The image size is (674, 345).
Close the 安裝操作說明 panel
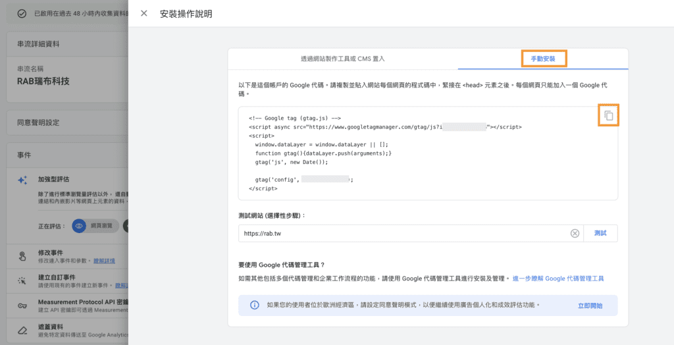click(x=144, y=14)
